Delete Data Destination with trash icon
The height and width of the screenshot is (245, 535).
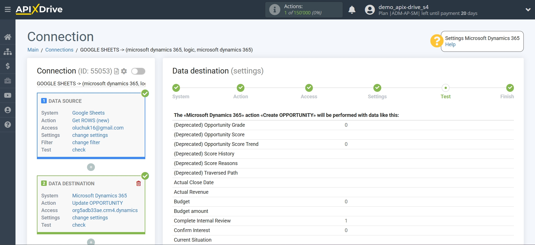click(x=139, y=184)
